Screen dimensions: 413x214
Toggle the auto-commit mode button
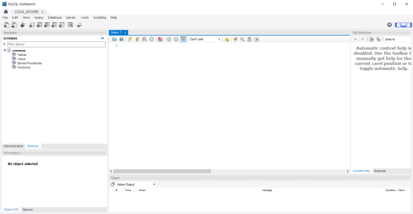(x=183, y=39)
